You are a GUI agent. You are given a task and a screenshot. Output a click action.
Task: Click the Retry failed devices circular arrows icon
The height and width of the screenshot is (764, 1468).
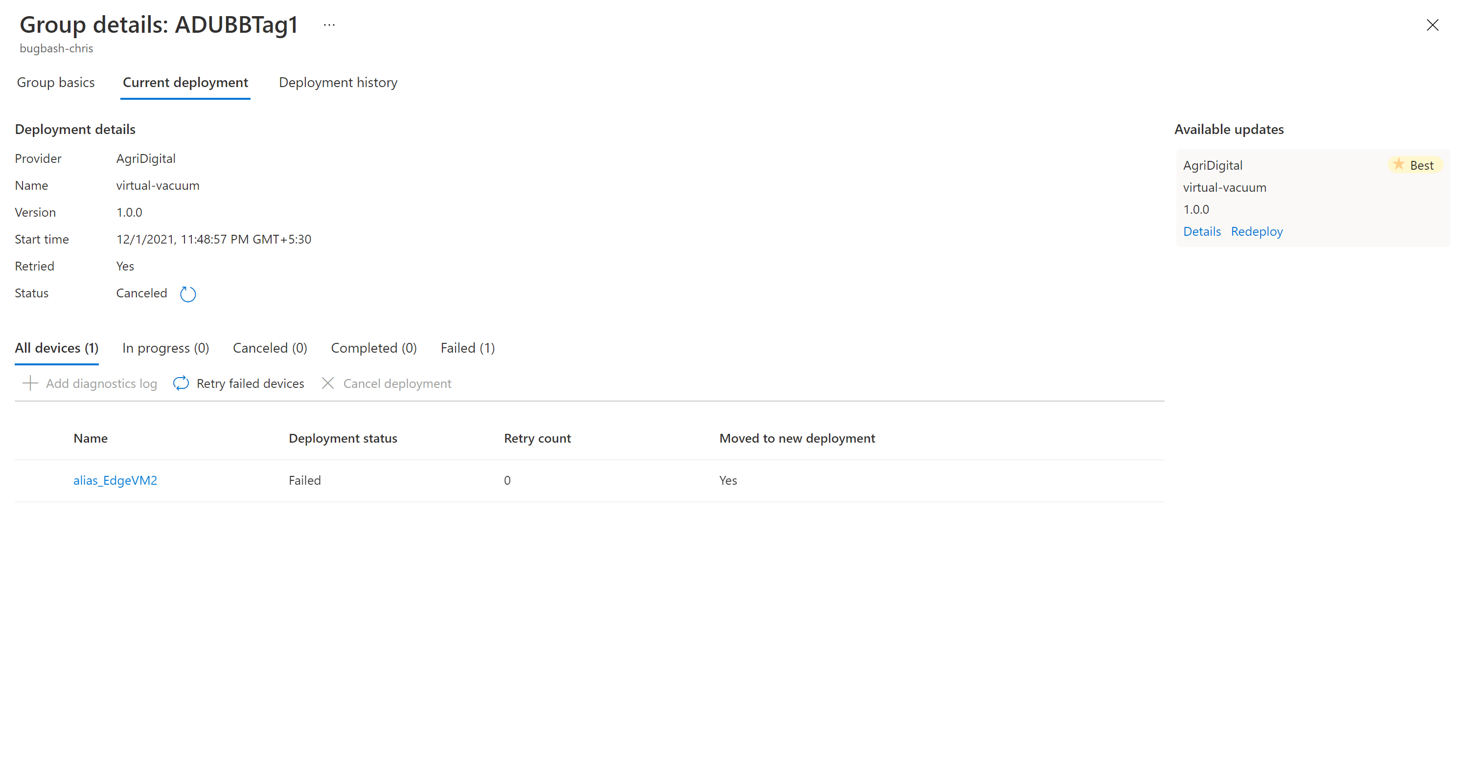(x=181, y=383)
